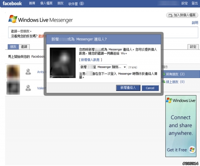Switch to the 邀請 tab
200x166 pixels.
(x=24, y=47)
